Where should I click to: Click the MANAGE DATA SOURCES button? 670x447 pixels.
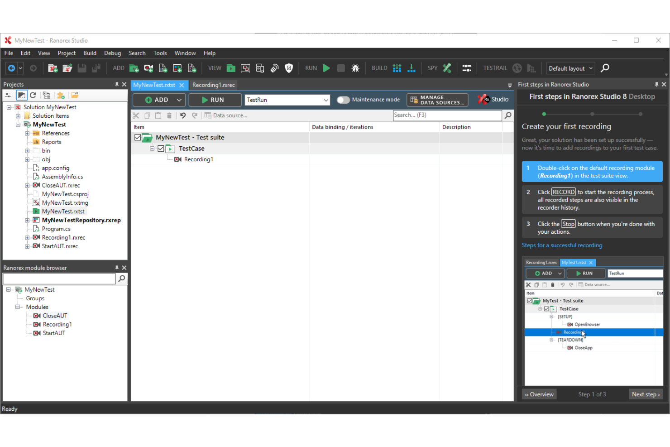437,100
